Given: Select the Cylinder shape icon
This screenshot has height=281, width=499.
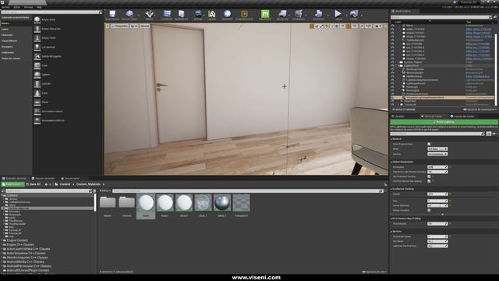Looking at the screenshot, I should click(37, 84).
